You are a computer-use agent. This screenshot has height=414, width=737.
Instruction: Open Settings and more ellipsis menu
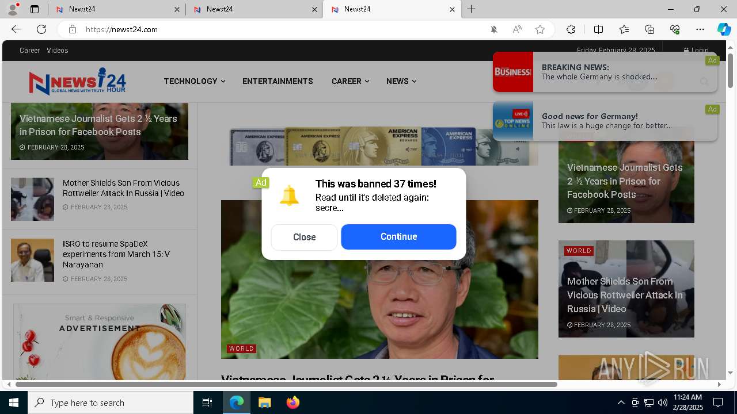(700, 29)
